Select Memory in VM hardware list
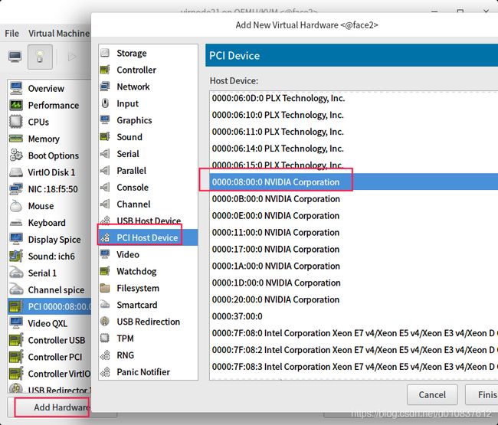This screenshot has height=425, width=498. click(x=49, y=139)
